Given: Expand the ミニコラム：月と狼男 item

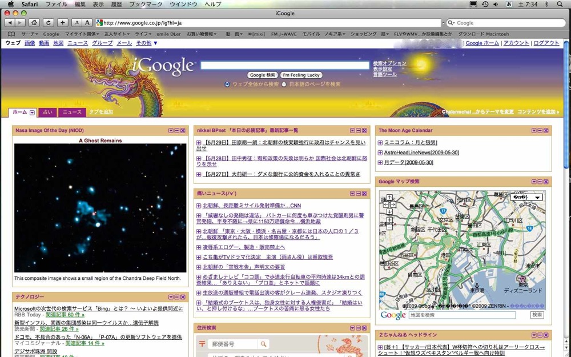Looking at the screenshot, I should 380,143.
